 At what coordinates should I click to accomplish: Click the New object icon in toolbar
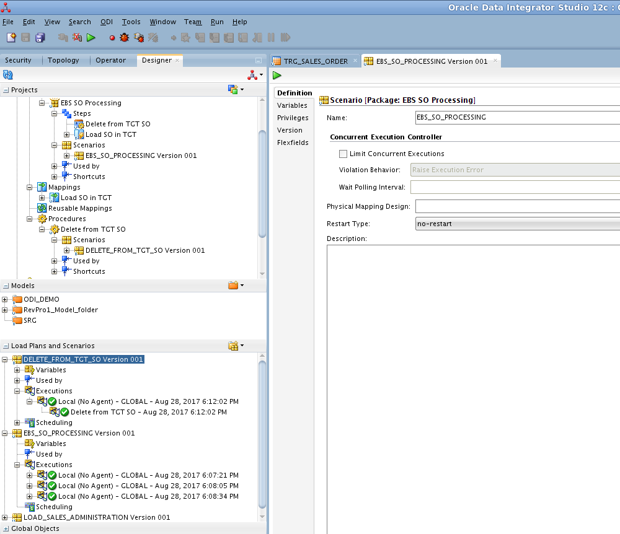pyautogui.click(x=11, y=38)
